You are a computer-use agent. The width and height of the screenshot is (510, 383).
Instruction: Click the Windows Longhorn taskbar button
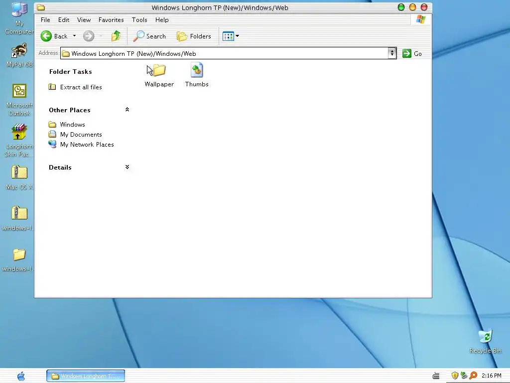(86, 376)
